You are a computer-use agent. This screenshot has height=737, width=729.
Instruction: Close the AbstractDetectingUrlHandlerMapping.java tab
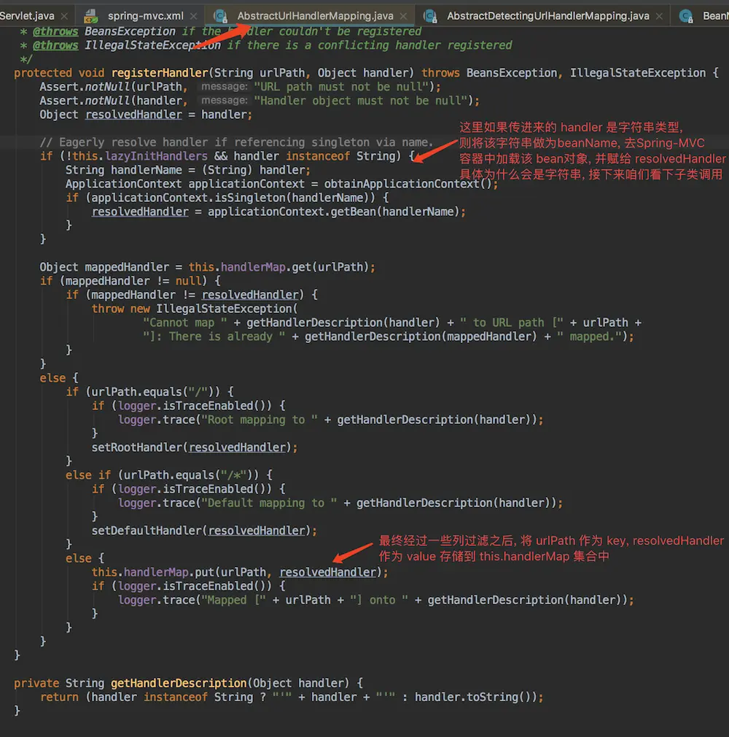point(660,15)
